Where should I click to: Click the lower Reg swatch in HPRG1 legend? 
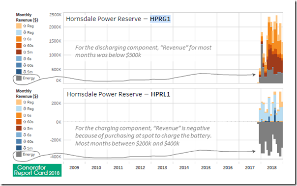tap(19, 32)
